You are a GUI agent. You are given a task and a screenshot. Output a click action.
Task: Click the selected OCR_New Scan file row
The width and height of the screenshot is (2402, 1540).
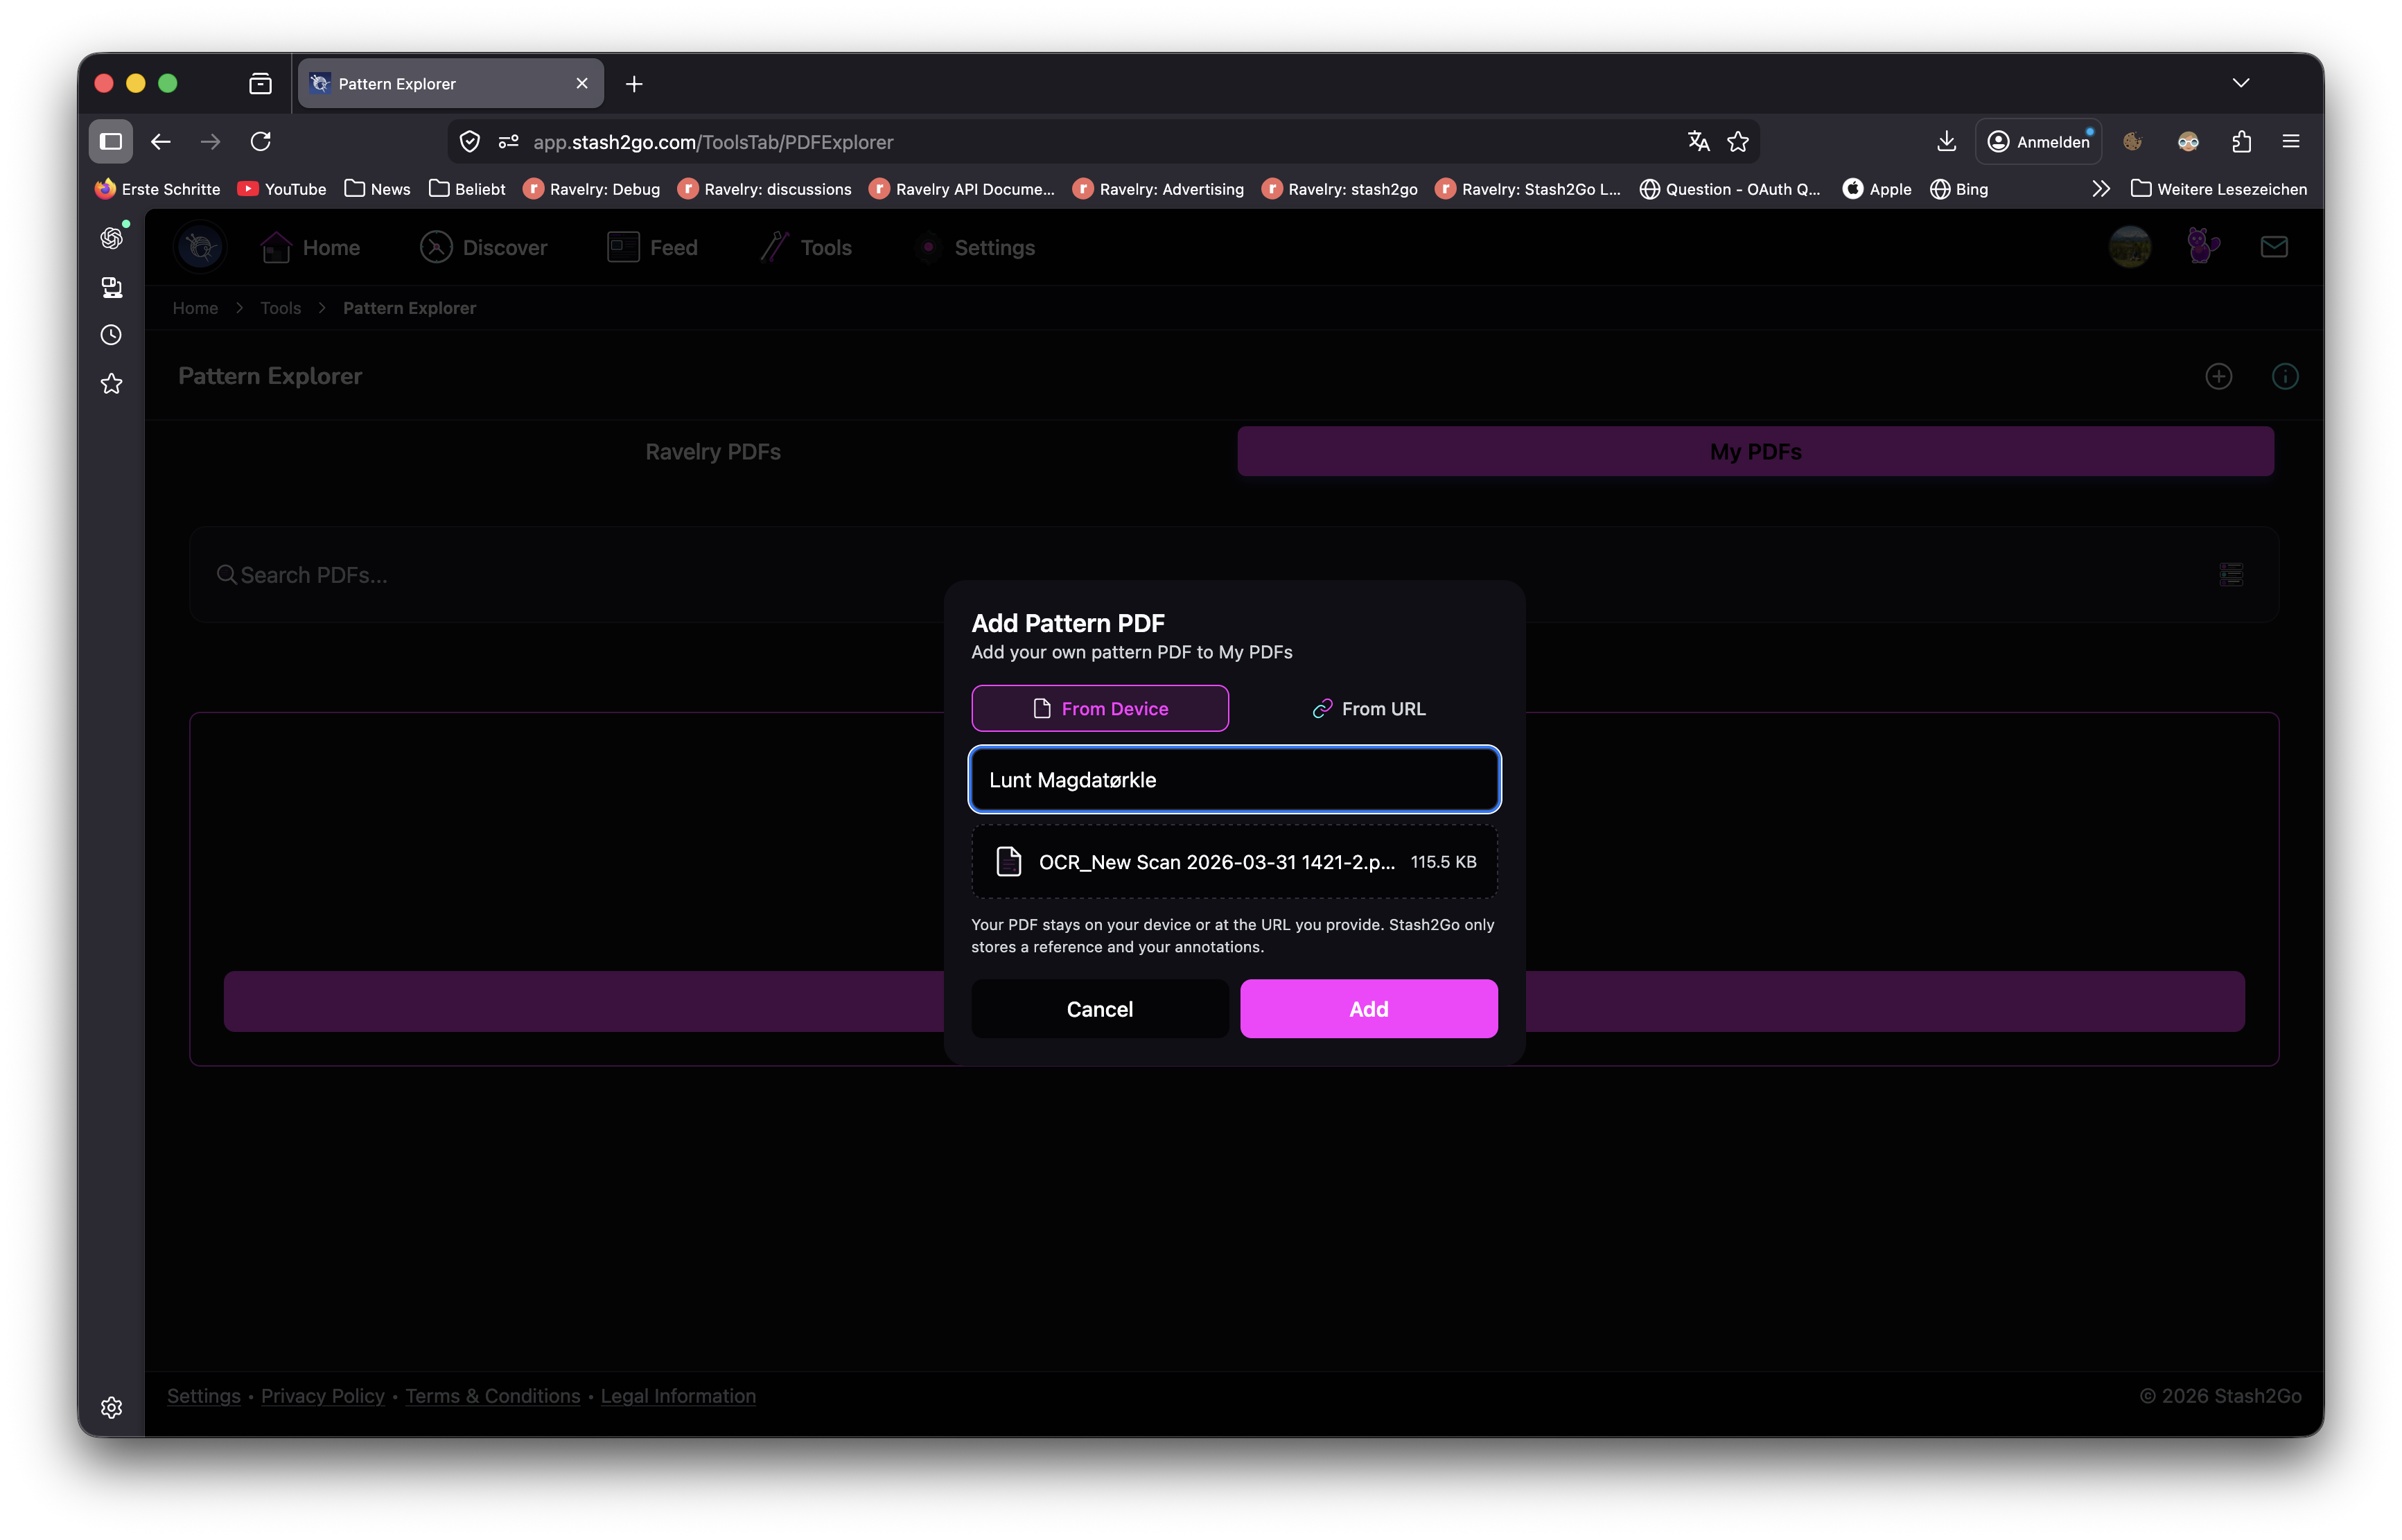[x=1234, y=862]
